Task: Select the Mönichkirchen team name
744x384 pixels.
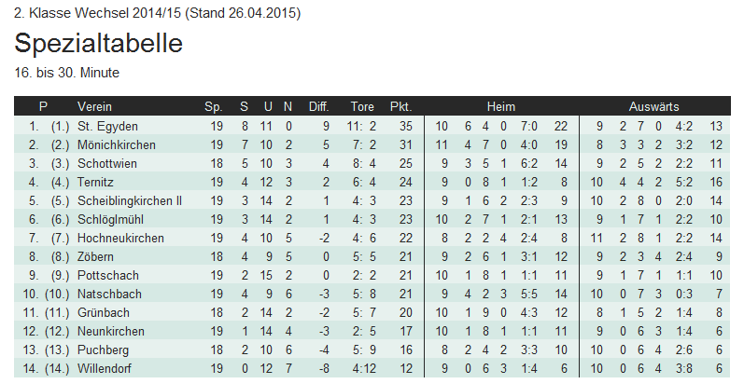Action: point(117,144)
